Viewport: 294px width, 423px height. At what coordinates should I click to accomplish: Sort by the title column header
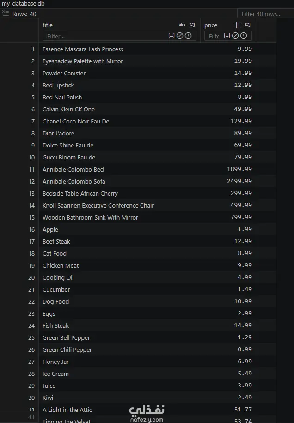[48, 25]
